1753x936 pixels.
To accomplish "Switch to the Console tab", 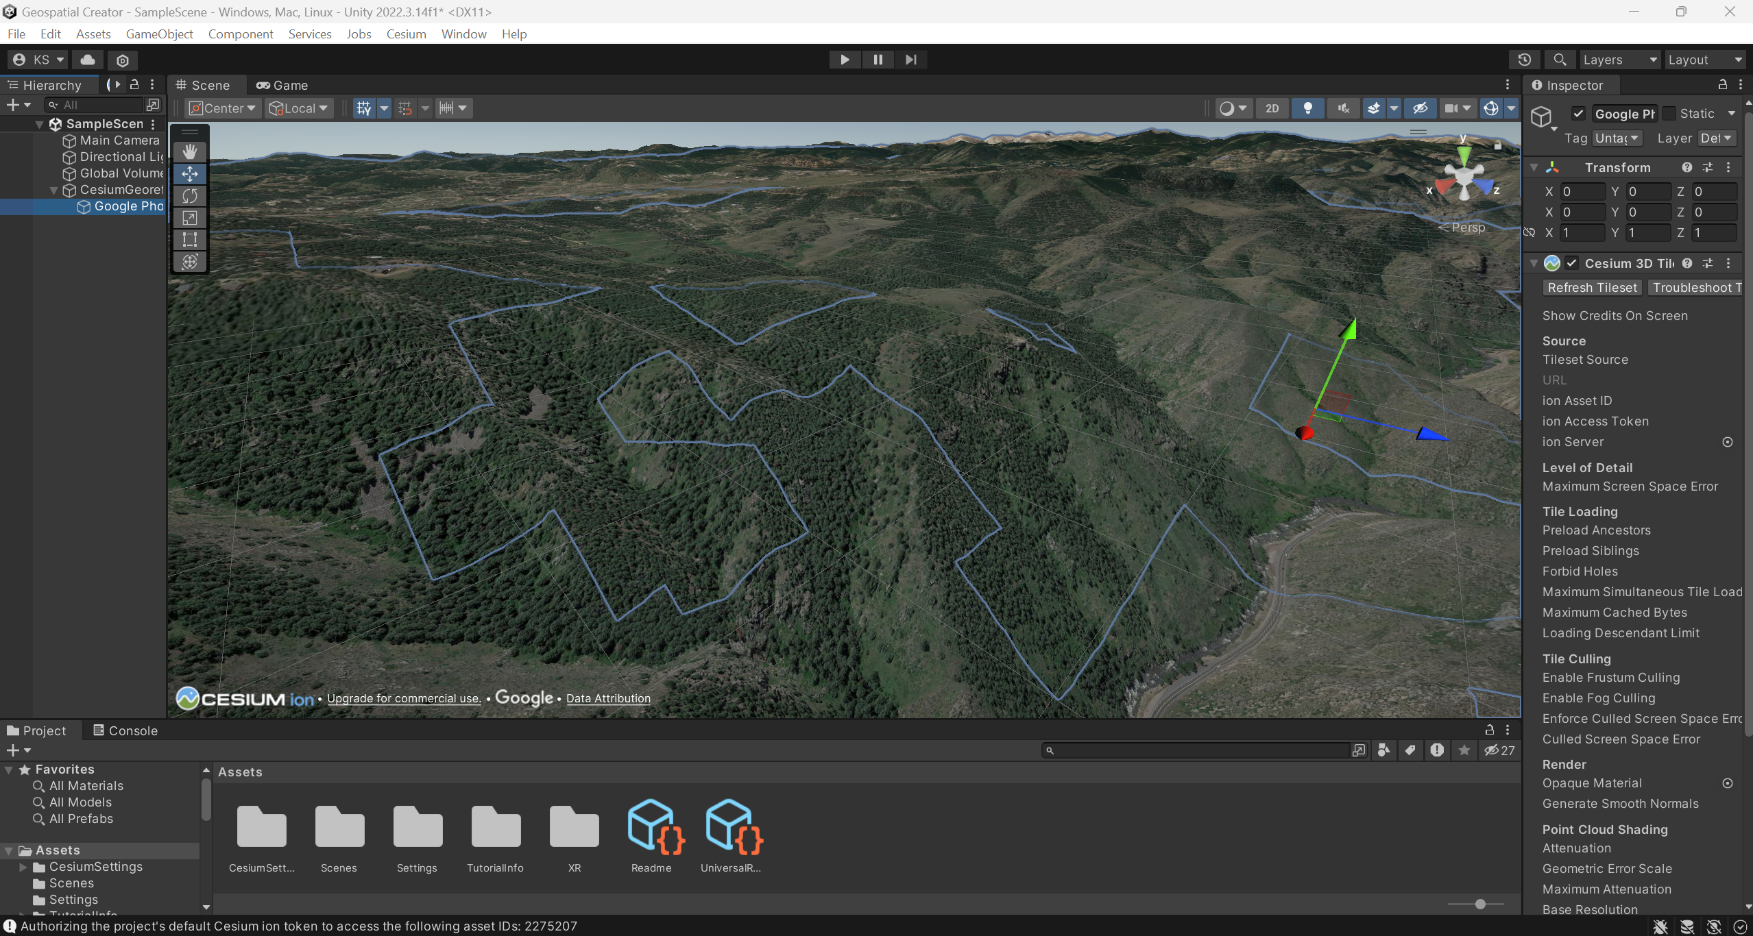I will tap(125, 730).
